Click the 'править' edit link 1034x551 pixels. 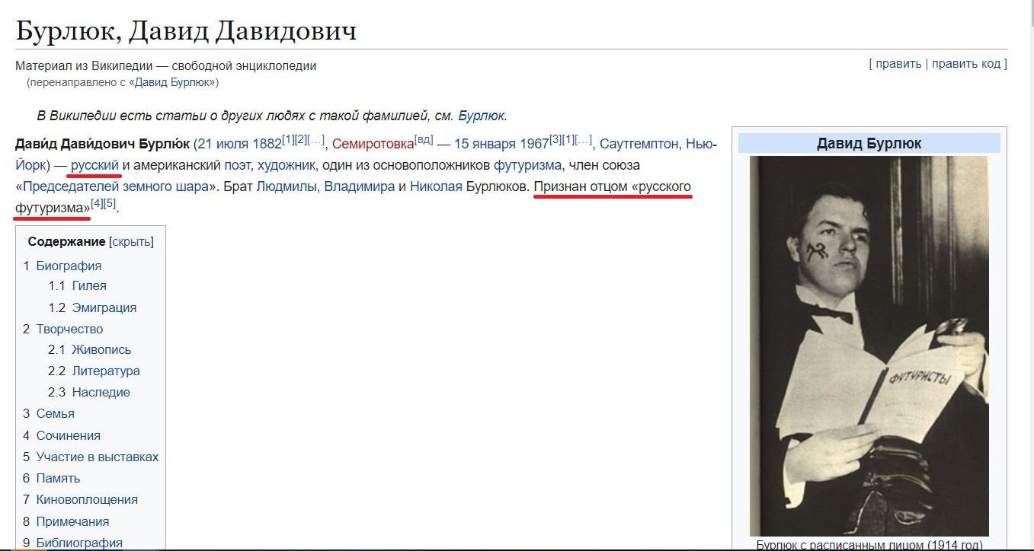[x=898, y=63]
